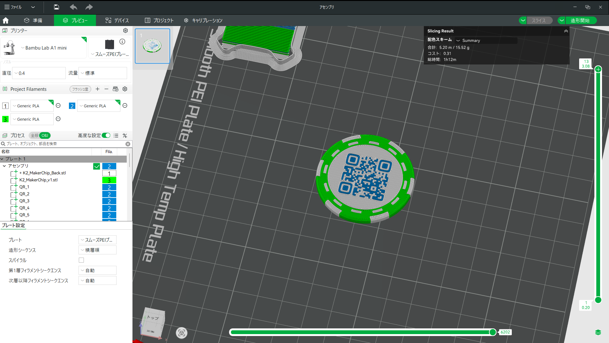Open the filament 3 Generic PLA dropdown
Screen dimensions: 609x343
pos(32,119)
